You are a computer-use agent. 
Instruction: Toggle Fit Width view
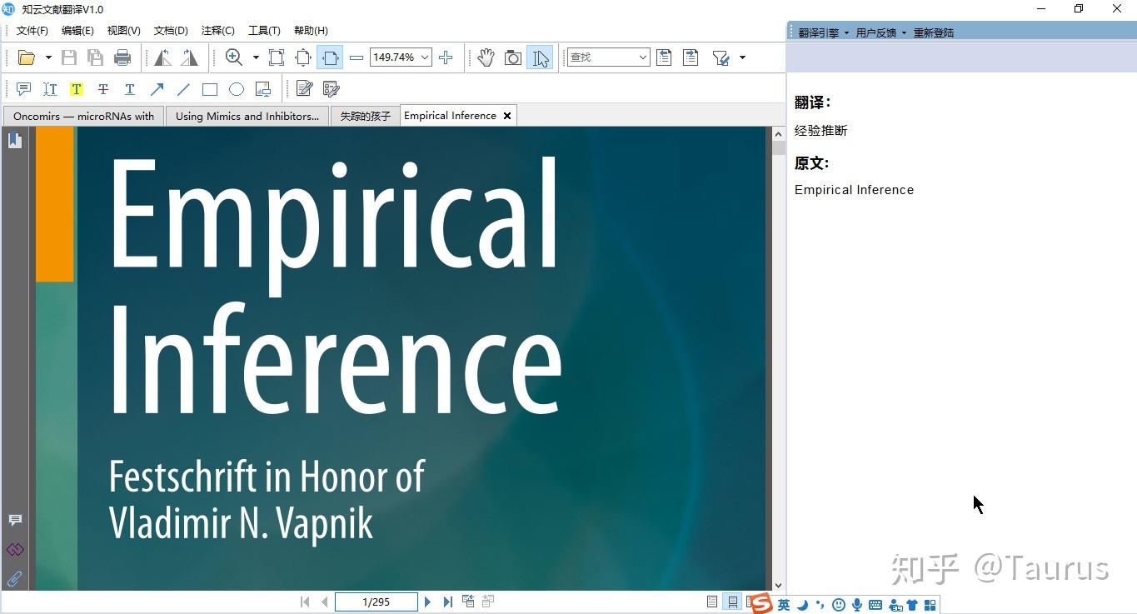(330, 57)
